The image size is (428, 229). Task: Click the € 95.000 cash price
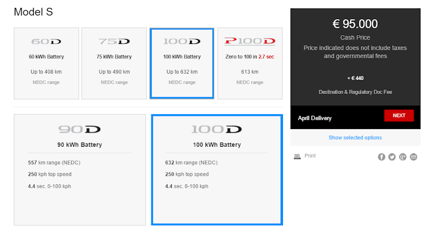coord(355,24)
